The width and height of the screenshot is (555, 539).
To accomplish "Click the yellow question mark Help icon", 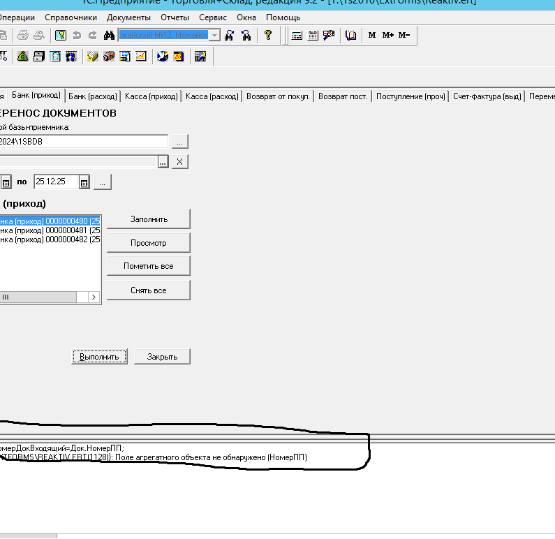I will [268, 35].
